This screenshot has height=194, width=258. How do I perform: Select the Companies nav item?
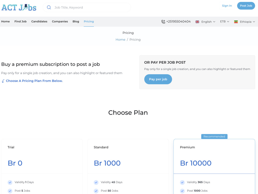60,21
